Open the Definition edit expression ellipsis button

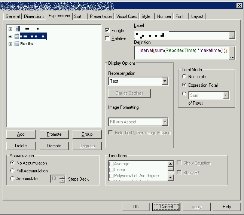pyautogui.click(x=232, y=53)
